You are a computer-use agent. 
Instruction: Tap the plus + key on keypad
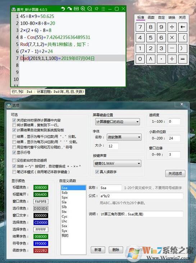(172, 59)
